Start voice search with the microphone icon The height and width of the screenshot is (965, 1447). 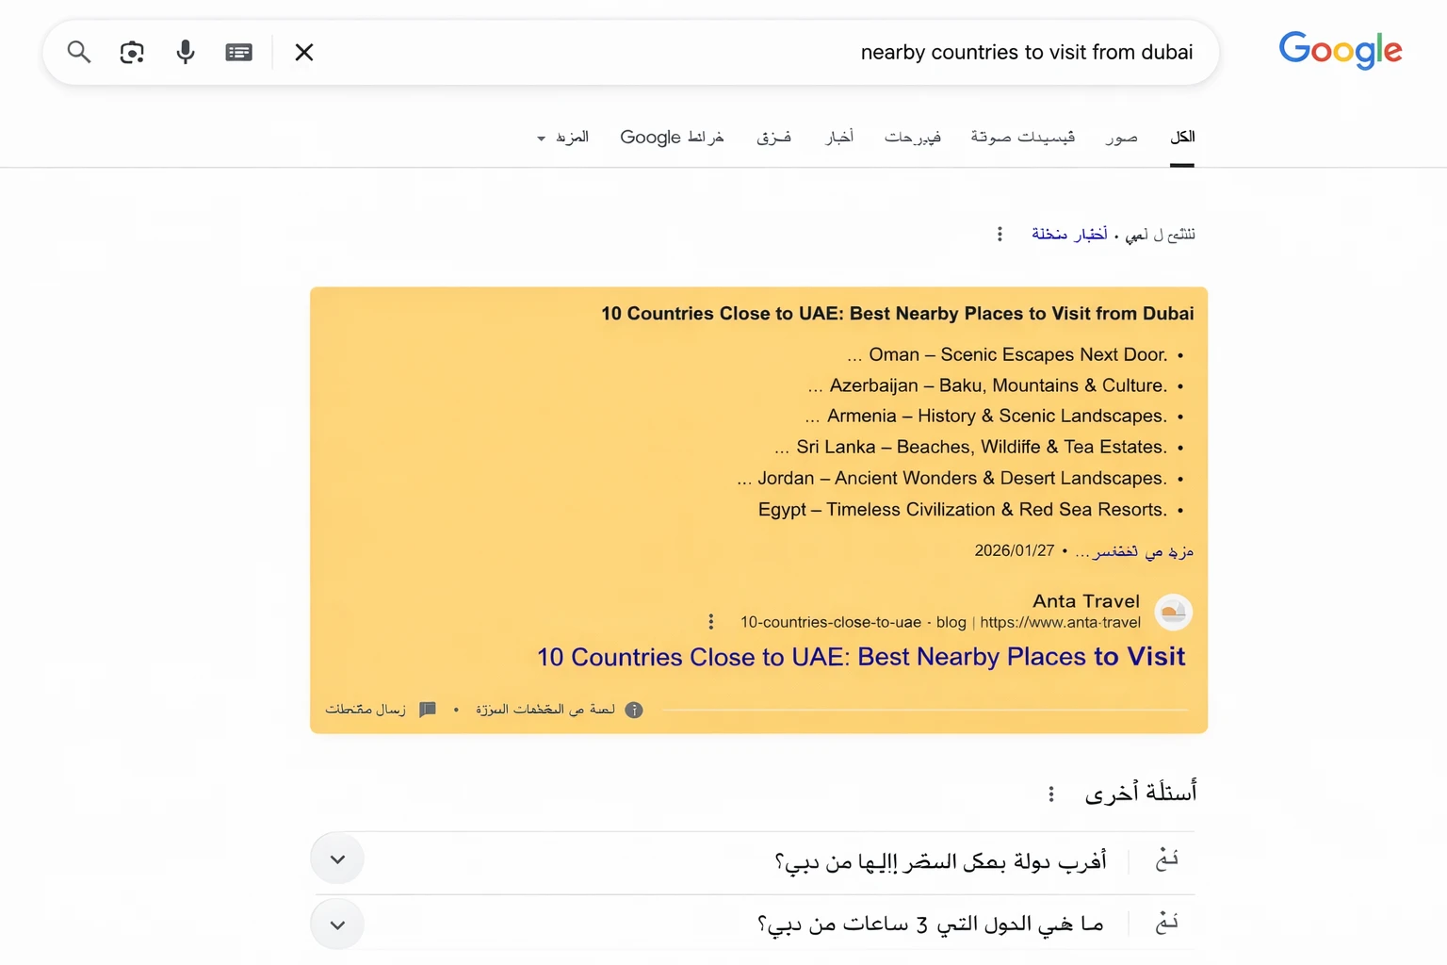[186, 52]
